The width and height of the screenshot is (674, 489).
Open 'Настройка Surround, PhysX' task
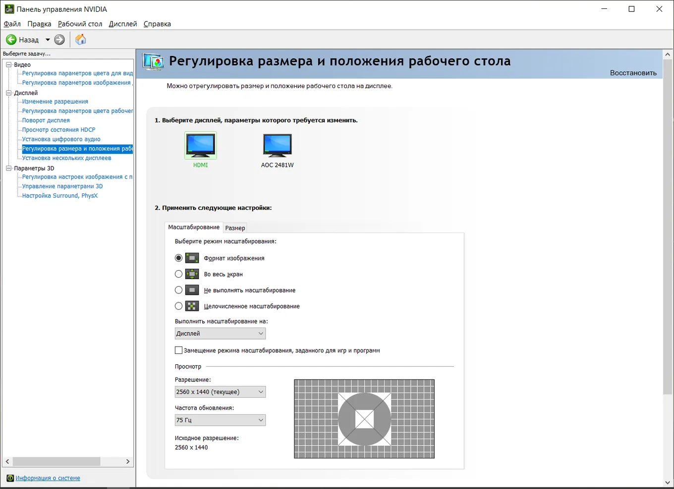point(60,196)
